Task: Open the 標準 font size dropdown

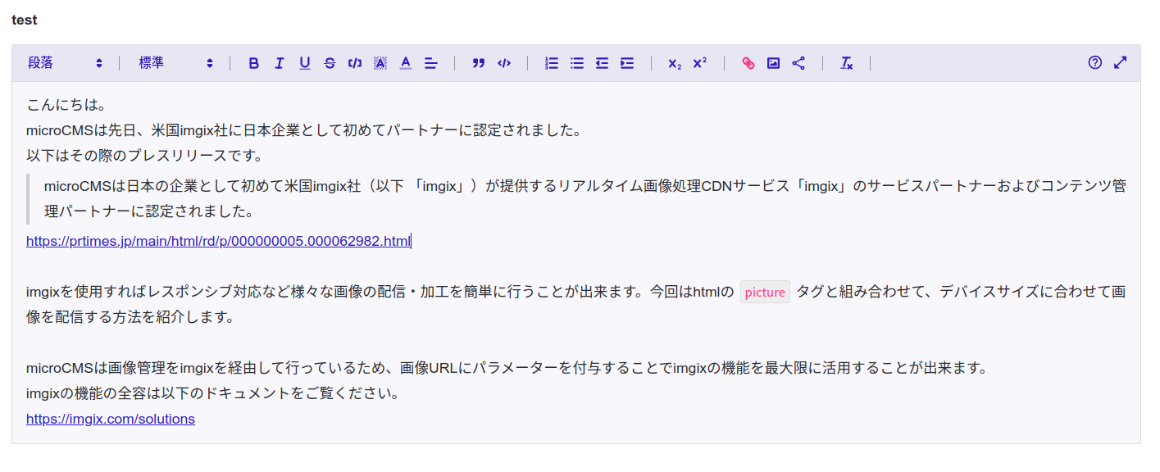Action: tap(175, 63)
